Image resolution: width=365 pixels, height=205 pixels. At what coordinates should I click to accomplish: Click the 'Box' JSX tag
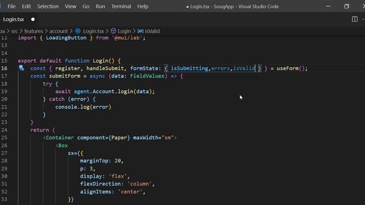pyautogui.click(x=63, y=146)
